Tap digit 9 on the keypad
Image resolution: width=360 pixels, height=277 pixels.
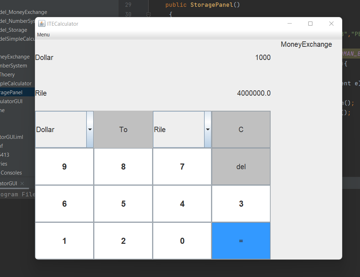pos(64,167)
